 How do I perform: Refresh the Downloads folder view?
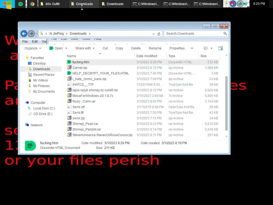coord(159,34)
